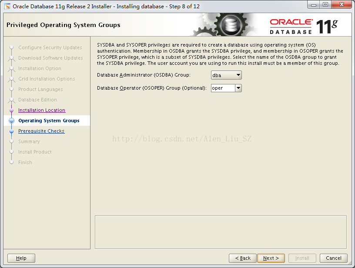The image size is (355, 268).
Task: Click the empty message area at bottom
Action: 221,232
